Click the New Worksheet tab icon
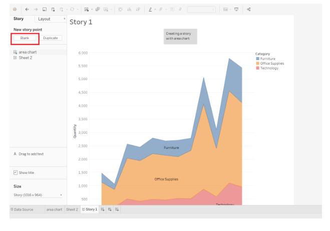 click(103, 209)
